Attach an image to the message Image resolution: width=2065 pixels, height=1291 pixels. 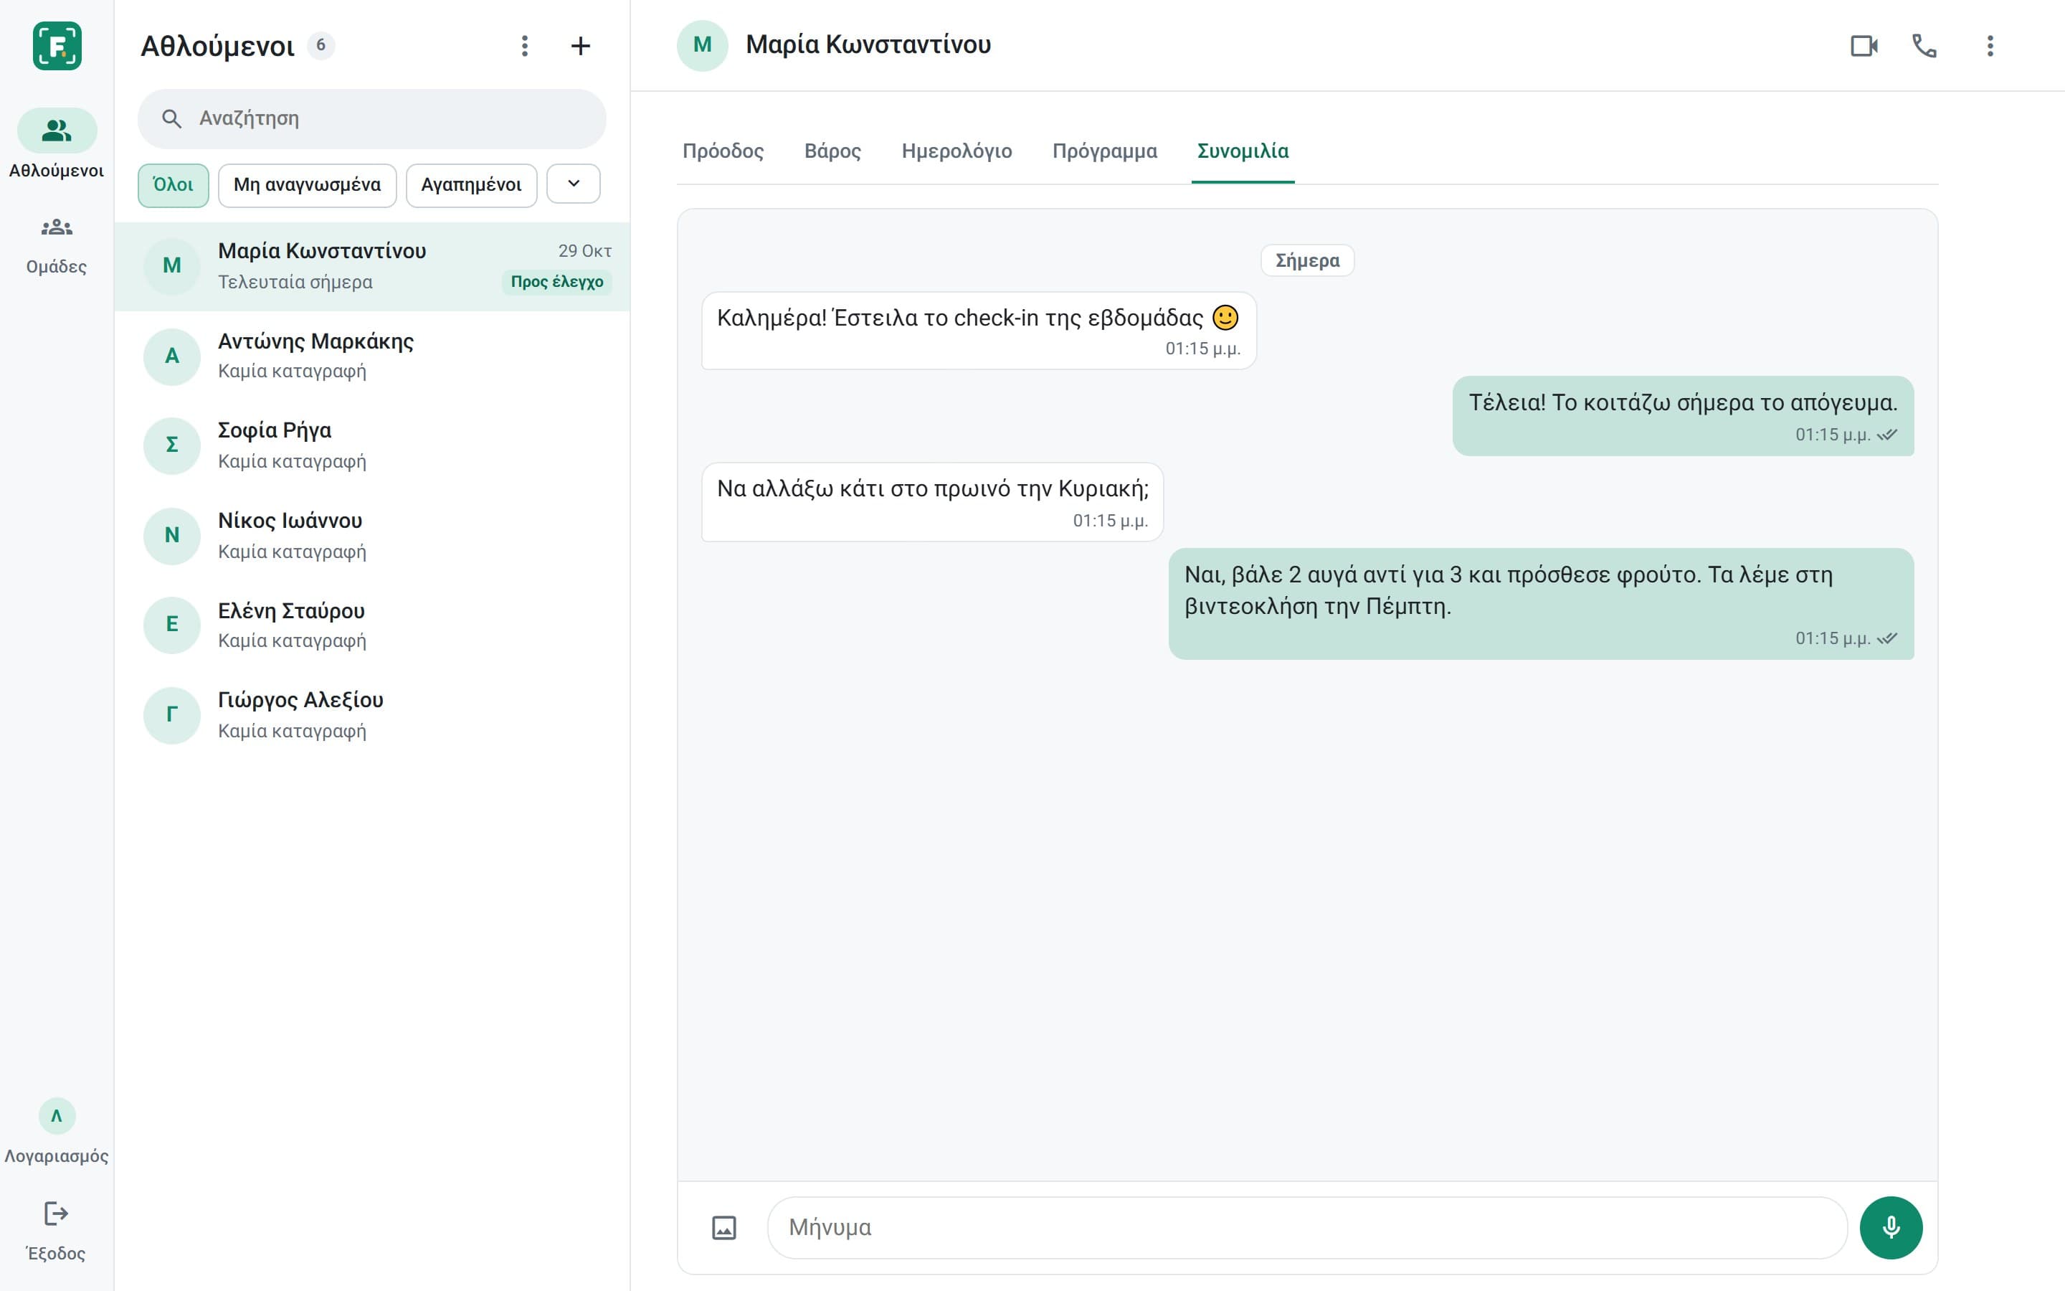pyautogui.click(x=723, y=1228)
